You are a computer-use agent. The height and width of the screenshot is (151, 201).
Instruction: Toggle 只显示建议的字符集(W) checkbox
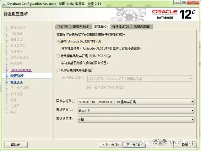click(89, 87)
